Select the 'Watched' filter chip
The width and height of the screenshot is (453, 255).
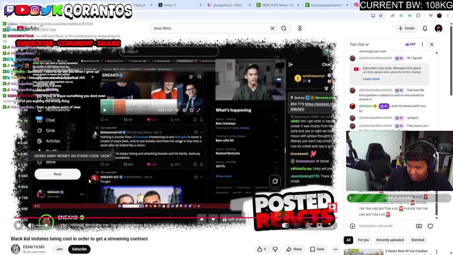[418, 240]
